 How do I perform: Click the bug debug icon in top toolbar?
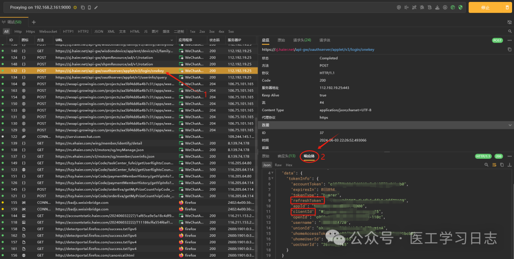pyautogui.click(x=422, y=7)
